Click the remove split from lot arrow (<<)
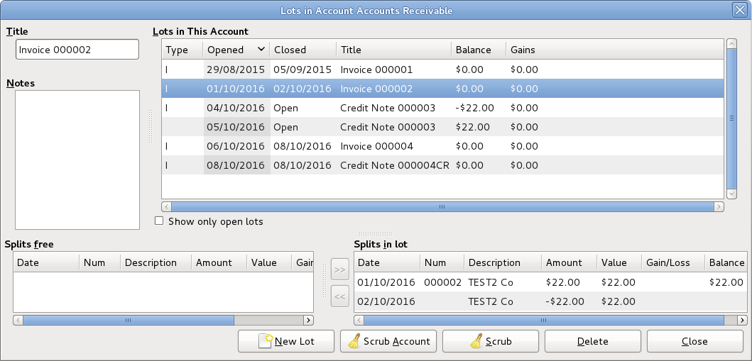This screenshot has width=752, height=361. [340, 296]
